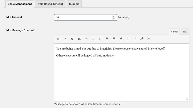Create a bulleted list
Screen dimensions: 193x108
point(93,39)
